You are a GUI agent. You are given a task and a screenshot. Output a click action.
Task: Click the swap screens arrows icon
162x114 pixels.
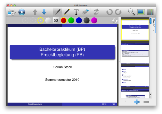point(96,12)
